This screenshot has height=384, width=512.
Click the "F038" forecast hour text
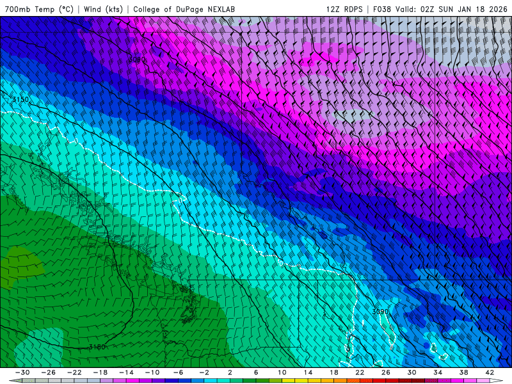(381, 9)
